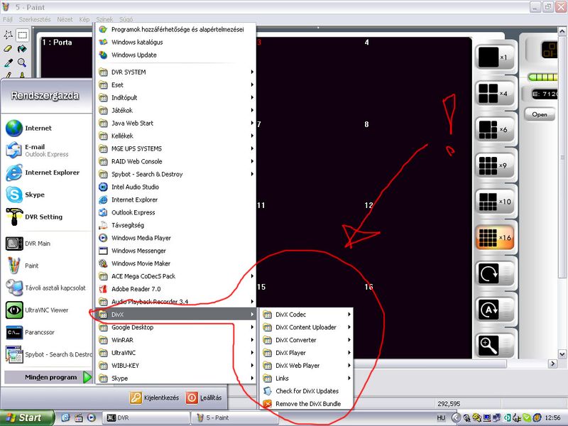Viewport: 568px width, 426px height.
Task: Click the green level bar in DVR panel
Action: 542,77
